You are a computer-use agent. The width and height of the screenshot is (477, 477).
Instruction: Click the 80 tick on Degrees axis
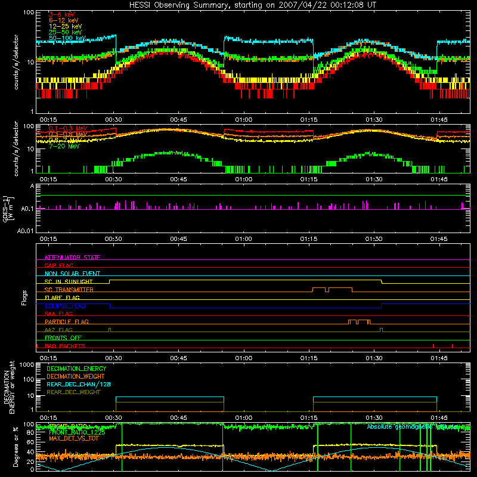pos(30,433)
